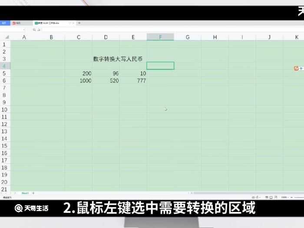Add a new sheet with plus icon
This screenshot has width=304, height=228.
tap(33, 193)
